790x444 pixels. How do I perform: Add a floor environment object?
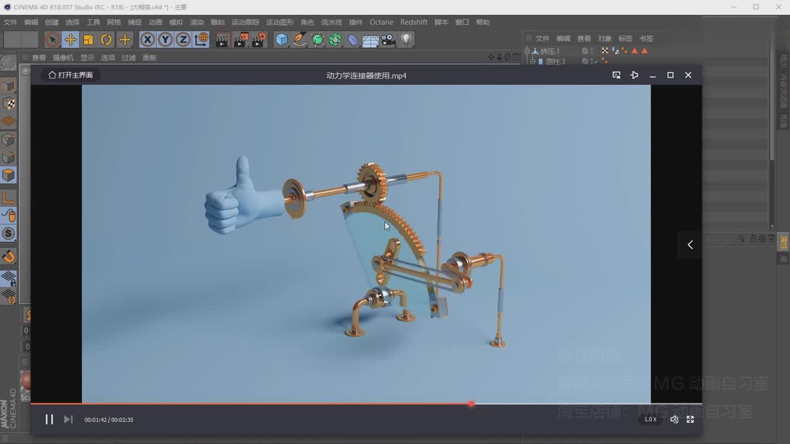(370, 40)
